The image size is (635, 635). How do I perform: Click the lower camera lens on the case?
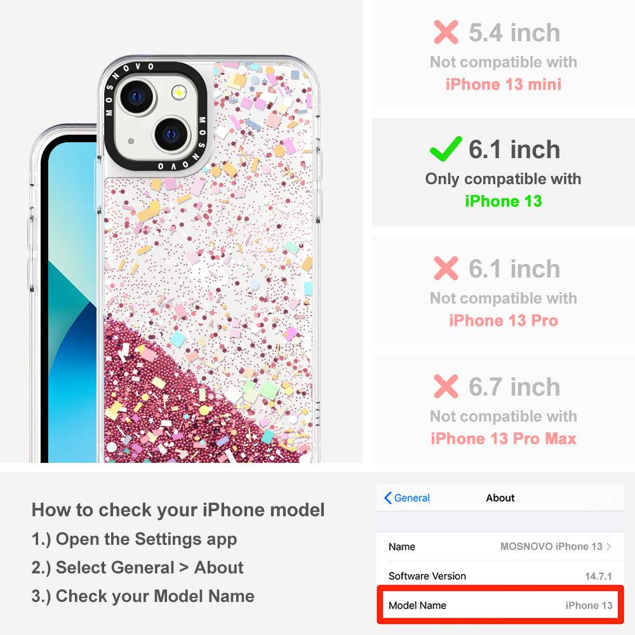coord(171,134)
